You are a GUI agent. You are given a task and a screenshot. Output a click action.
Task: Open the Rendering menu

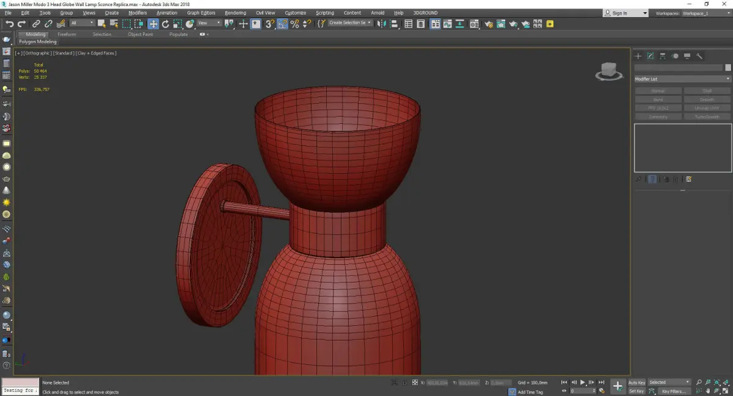235,13
